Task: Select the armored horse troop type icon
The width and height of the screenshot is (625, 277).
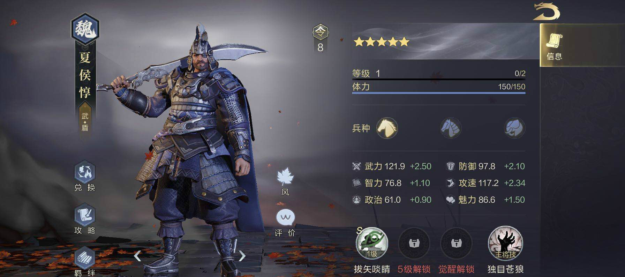Action: 451,128
